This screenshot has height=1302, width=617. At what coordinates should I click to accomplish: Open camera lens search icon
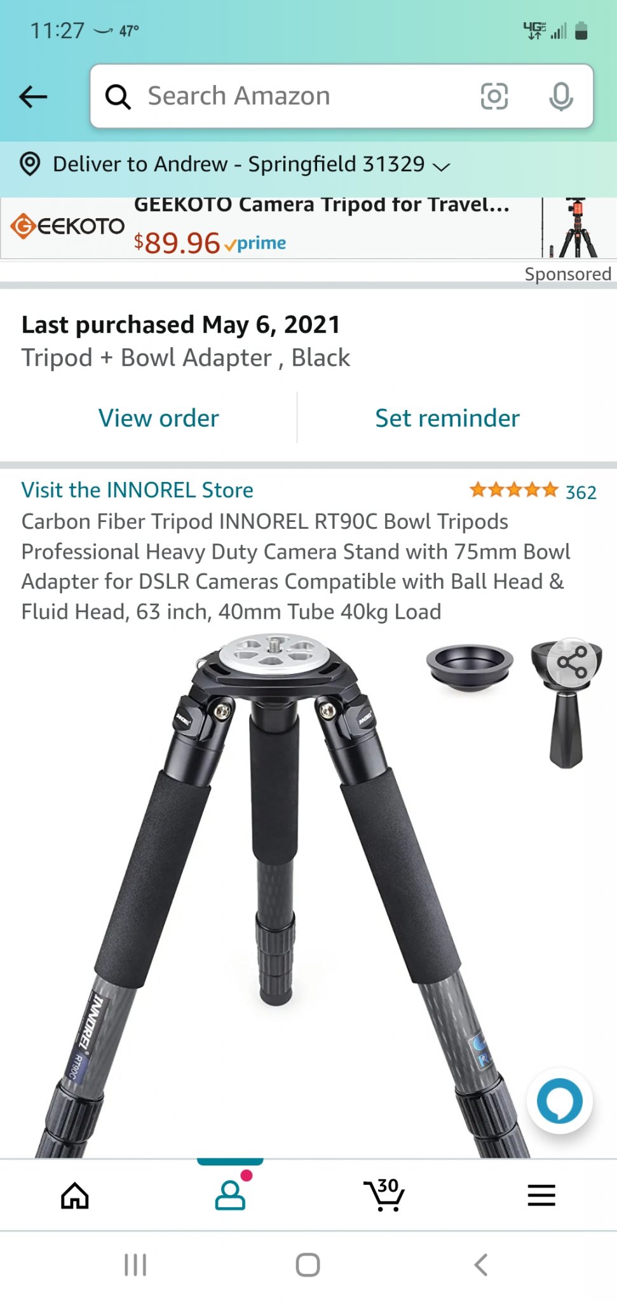click(x=494, y=97)
